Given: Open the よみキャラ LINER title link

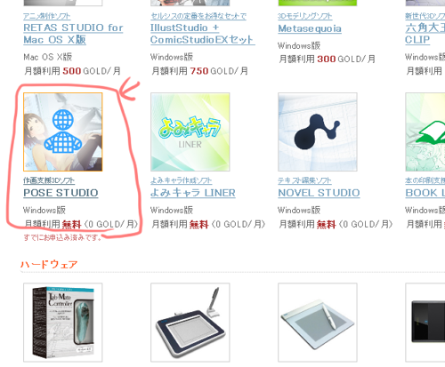Looking at the screenshot, I should pos(193,193).
